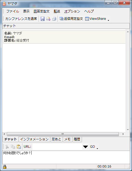The image size is (132, 171).
Task: Click the paste clipboard icon
Action: pos(19,147)
